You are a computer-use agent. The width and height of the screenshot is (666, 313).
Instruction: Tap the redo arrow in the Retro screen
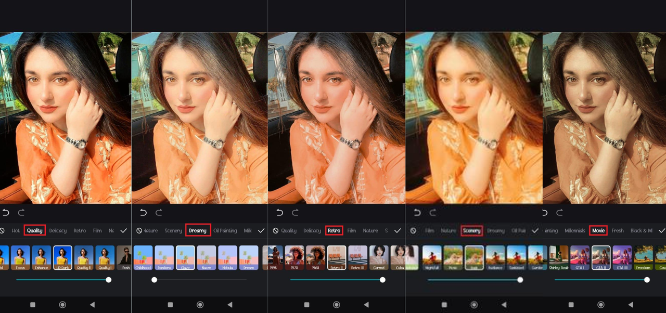pos(295,213)
